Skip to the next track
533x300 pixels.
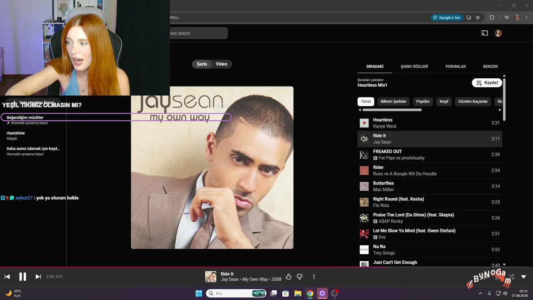(x=38, y=277)
